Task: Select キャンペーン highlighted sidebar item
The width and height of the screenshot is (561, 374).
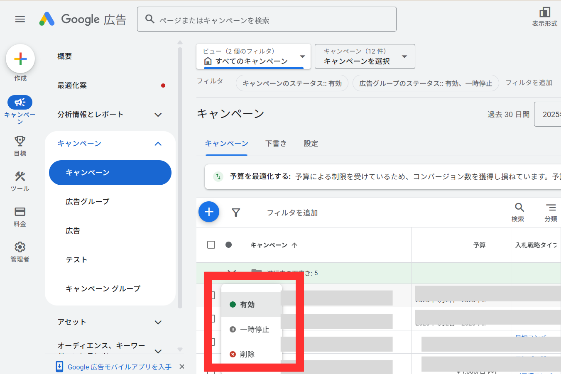Action: tap(110, 173)
